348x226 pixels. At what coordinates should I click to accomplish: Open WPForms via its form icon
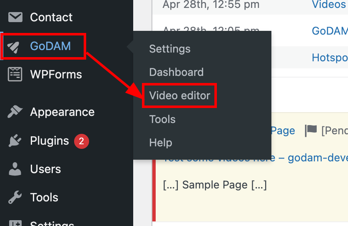(x=15, y=75)
